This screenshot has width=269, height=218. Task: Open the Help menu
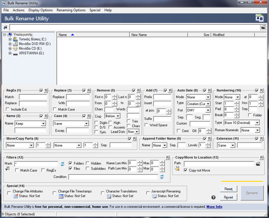pos(108,10)
